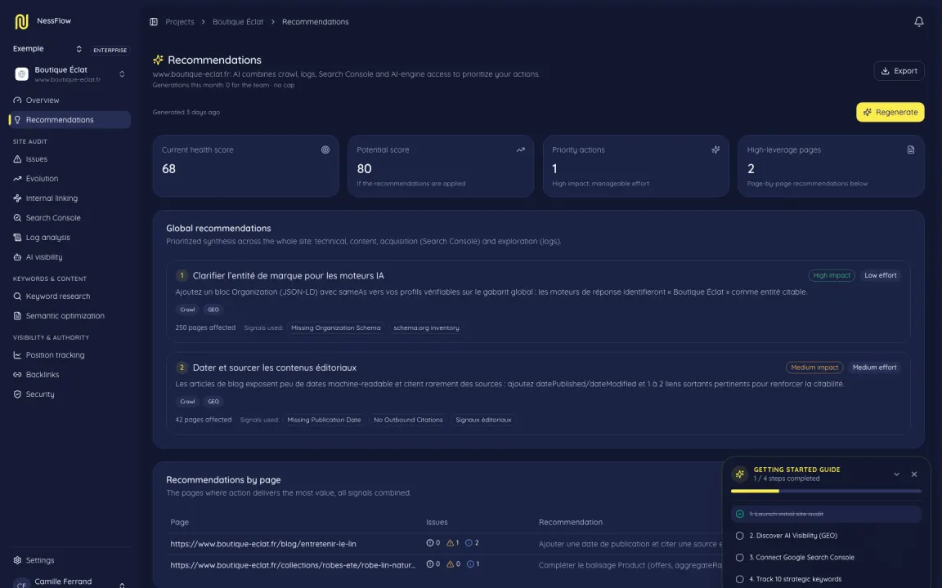
Task: Click the No Outbound Citations signal chip
Action: pyautogui.click(x=408, y=420)
